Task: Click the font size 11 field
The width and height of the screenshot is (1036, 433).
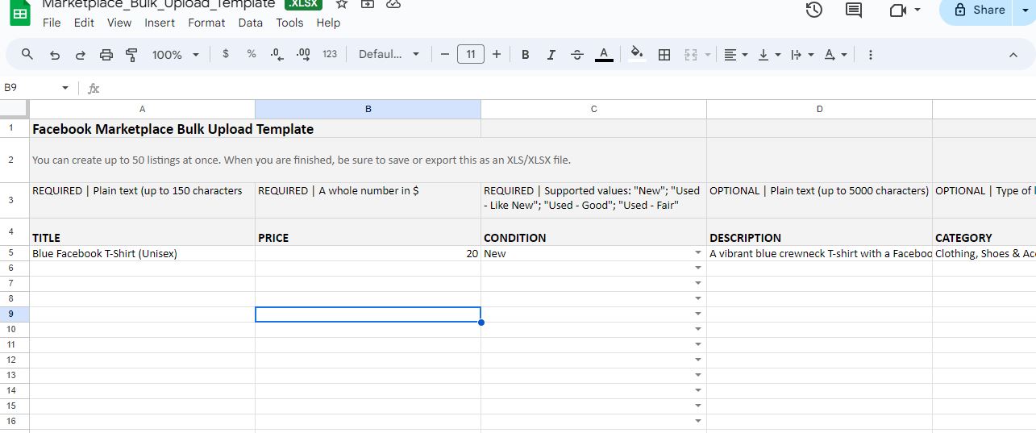Action: point(470,54)
